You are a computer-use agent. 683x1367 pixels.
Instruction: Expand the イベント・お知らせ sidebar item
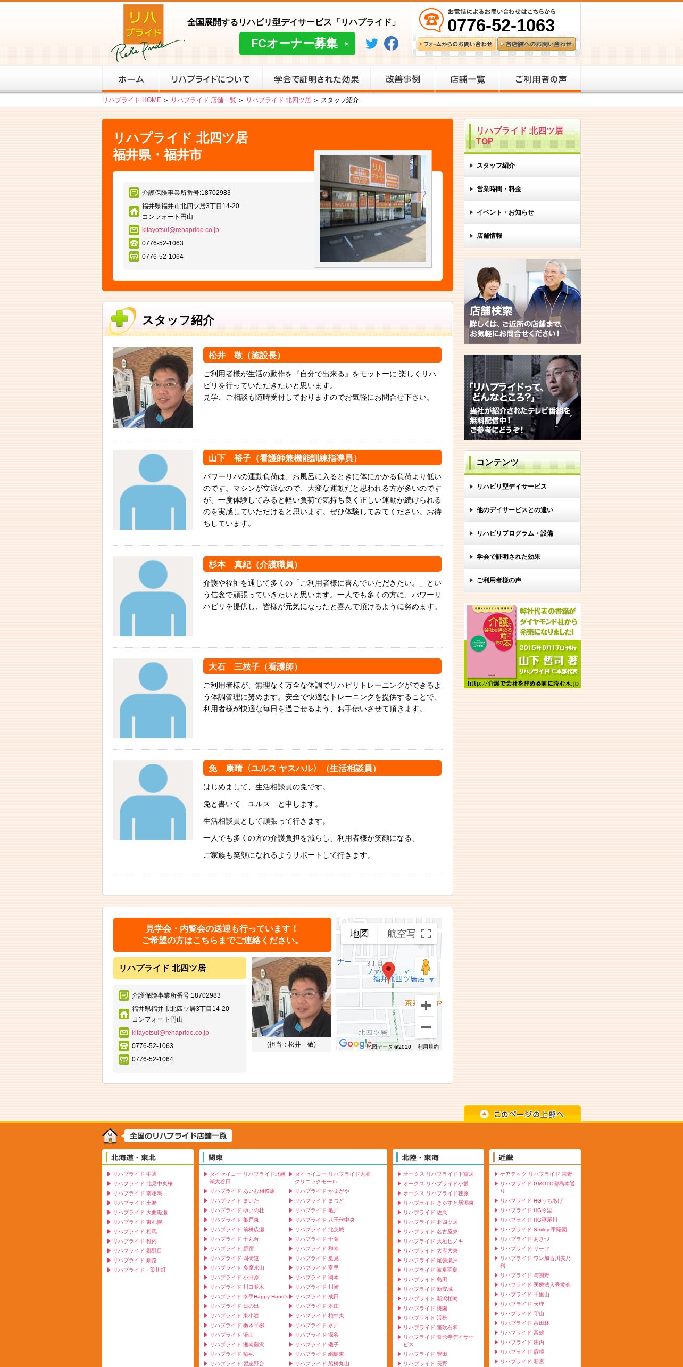click(x=522, y=212)
